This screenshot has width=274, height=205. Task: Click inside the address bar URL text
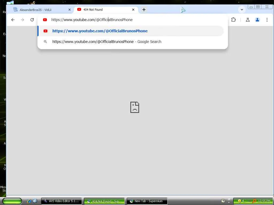click(x=92, y=20)
